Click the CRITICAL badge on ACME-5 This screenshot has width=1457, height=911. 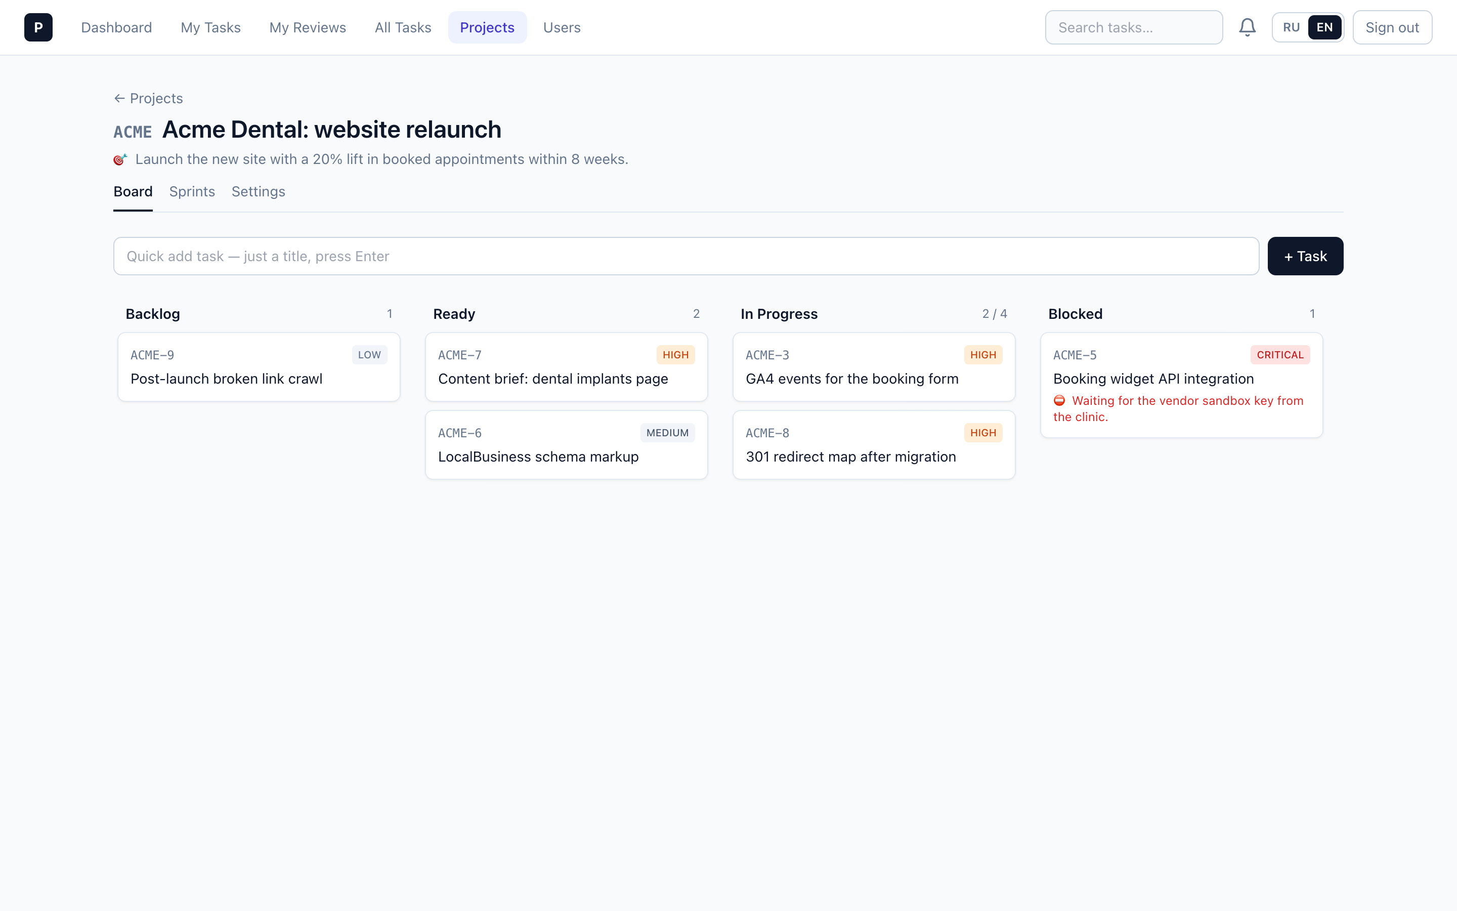[1280, 355]
